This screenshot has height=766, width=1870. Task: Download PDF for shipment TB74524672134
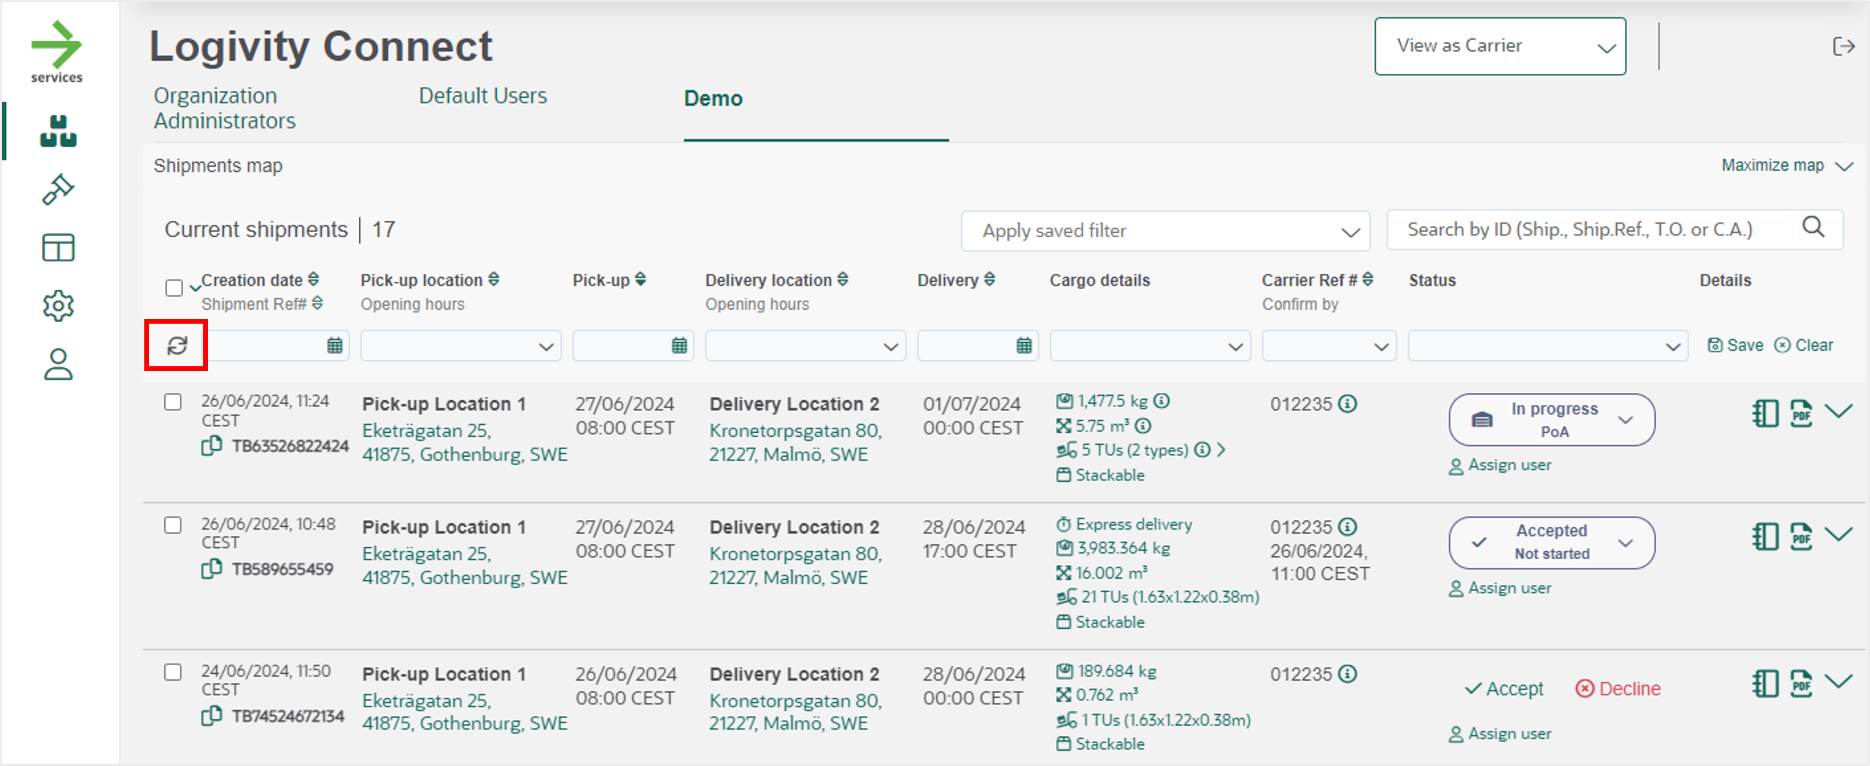pyautogui.click(x=1801, y=683)
